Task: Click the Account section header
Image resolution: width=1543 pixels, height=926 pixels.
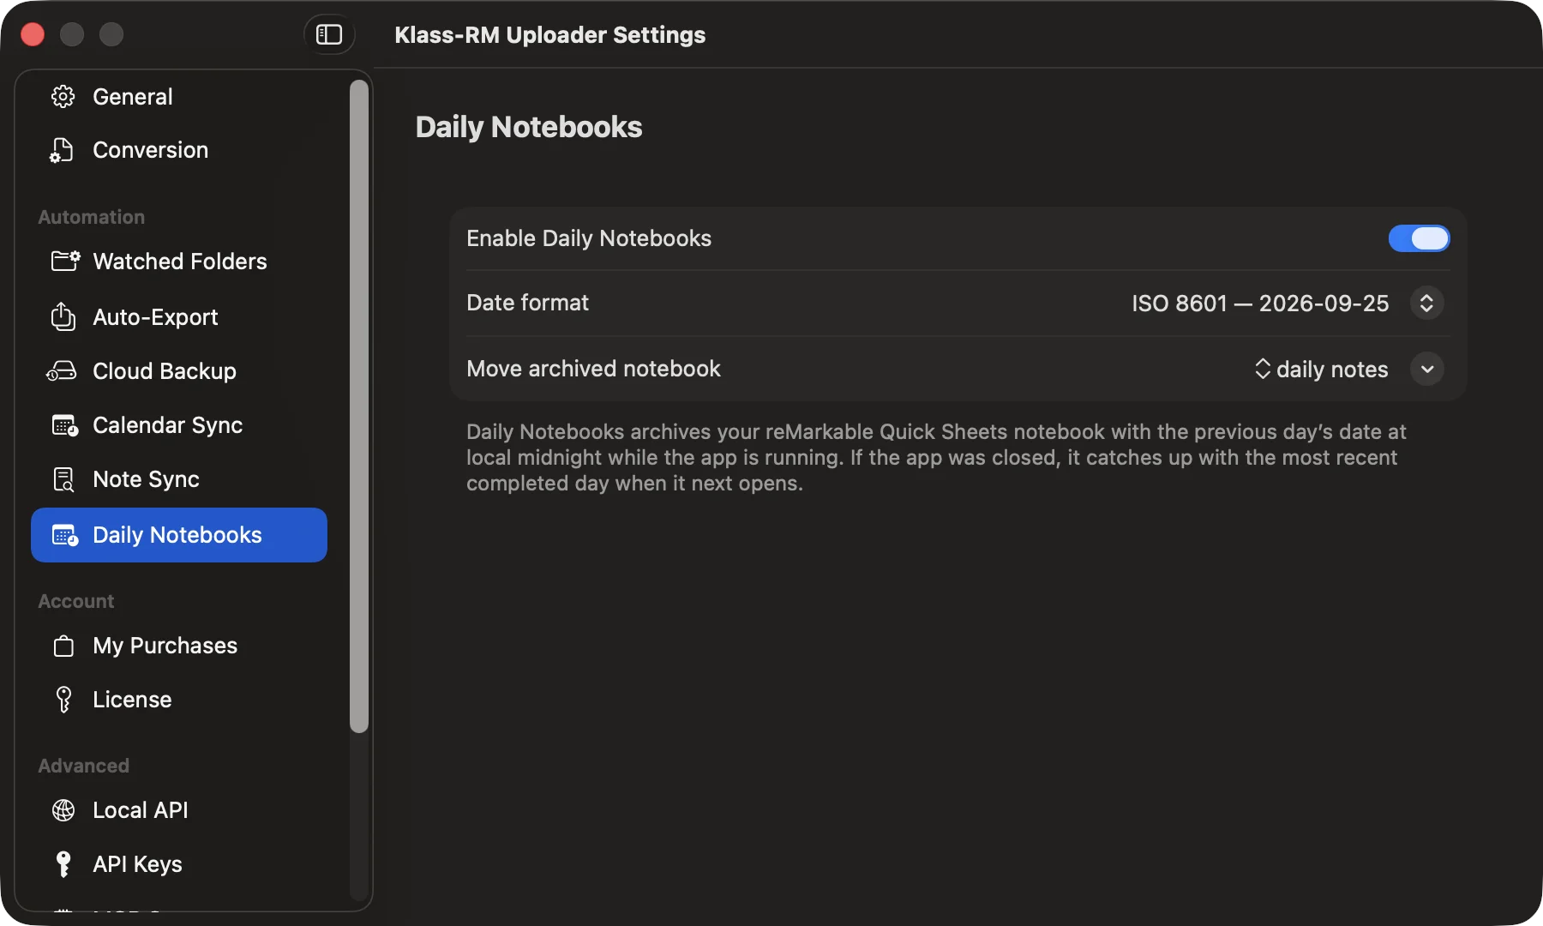Action: (76, 601)
